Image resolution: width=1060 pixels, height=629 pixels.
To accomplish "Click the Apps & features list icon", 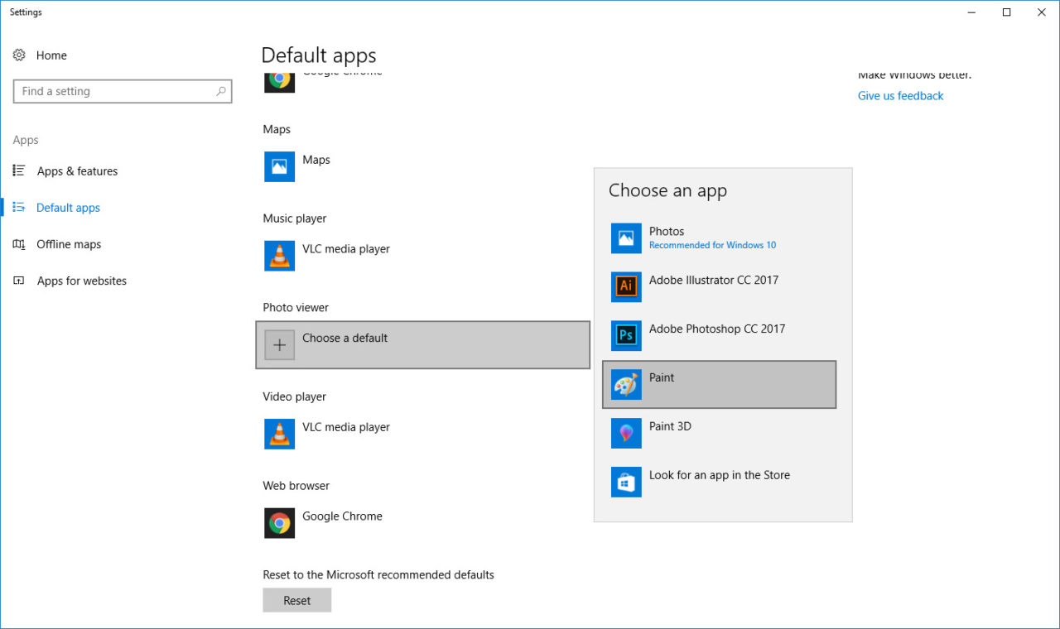I will (x=19, y=170).
